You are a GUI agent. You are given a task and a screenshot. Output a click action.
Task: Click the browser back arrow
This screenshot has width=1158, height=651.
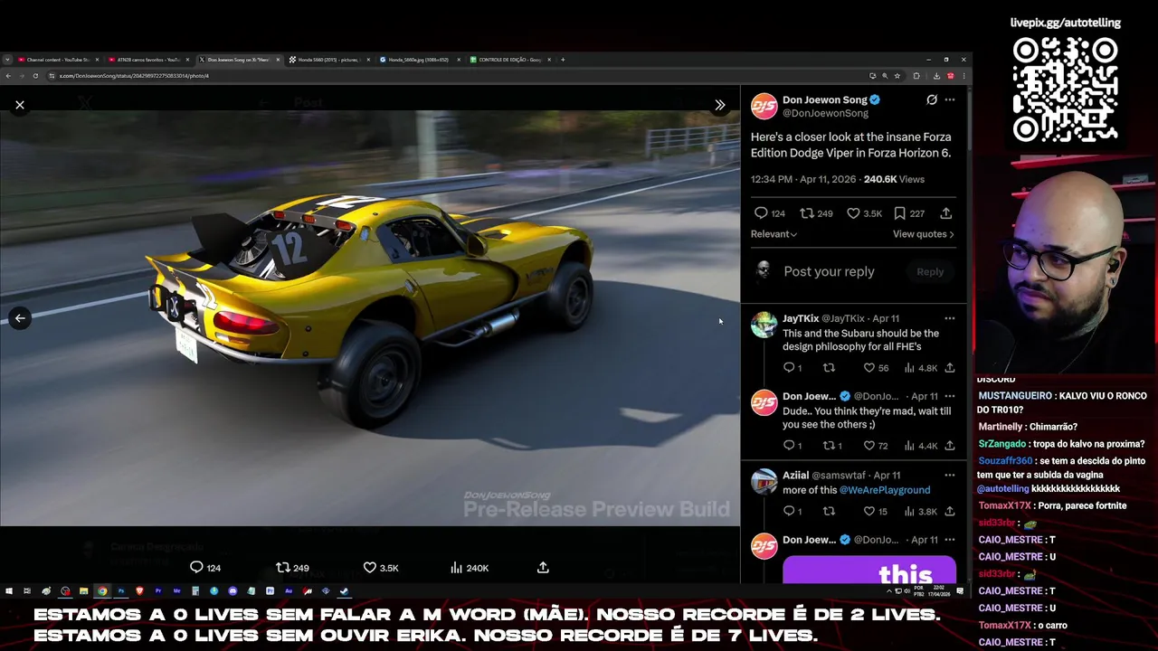pyautogui.click(x=8, y=76)
